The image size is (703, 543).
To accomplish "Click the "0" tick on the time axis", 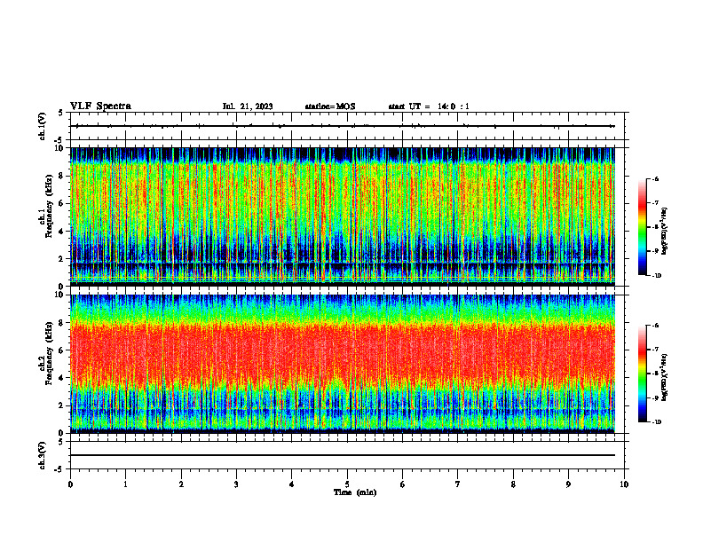I will (70, 484).
